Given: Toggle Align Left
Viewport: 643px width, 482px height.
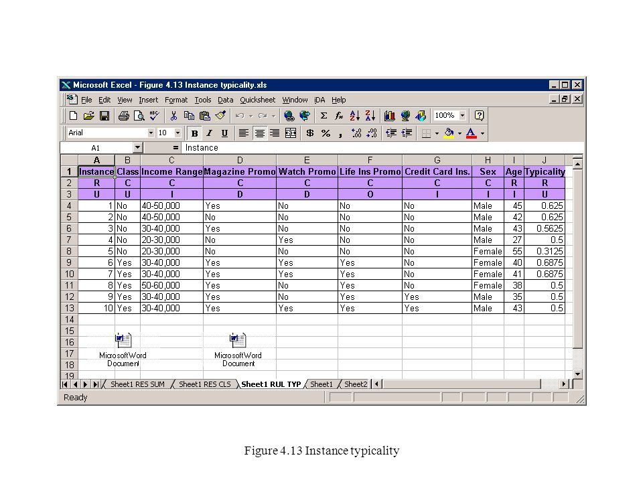Looking at the screenshot, I should point(244,133).
